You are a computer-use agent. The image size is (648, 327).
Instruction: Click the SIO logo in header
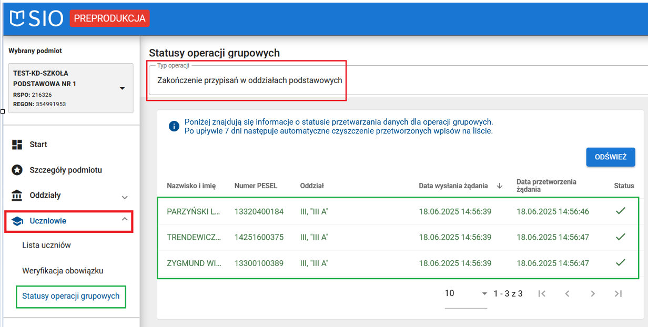[x=36, y=18]
